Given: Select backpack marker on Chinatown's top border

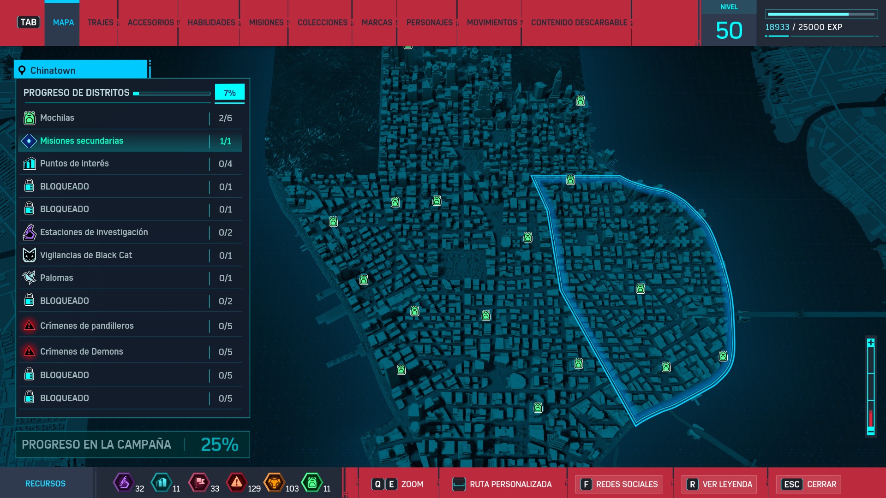Looking at the screenshot, I should tap(570, 180).
